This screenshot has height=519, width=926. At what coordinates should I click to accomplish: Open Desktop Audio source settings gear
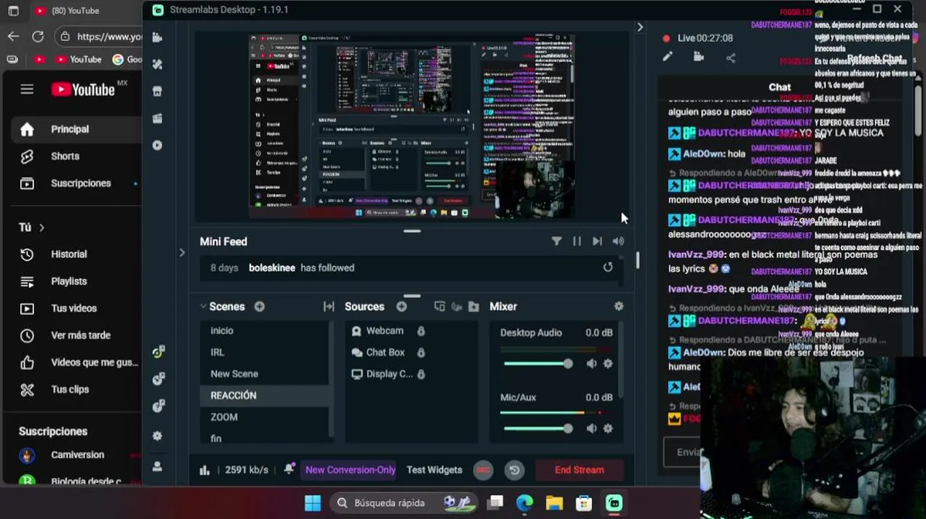608,364
